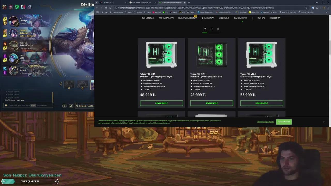Open the TÜM LAPTOPLAR menu
The height and width of the screenshot is (186, 331).
(x=148, y=18)
